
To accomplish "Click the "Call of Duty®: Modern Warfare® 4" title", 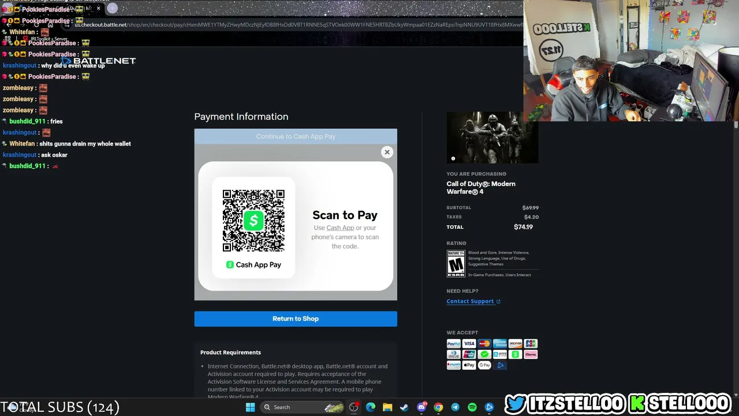I will (x=481, y=188).
